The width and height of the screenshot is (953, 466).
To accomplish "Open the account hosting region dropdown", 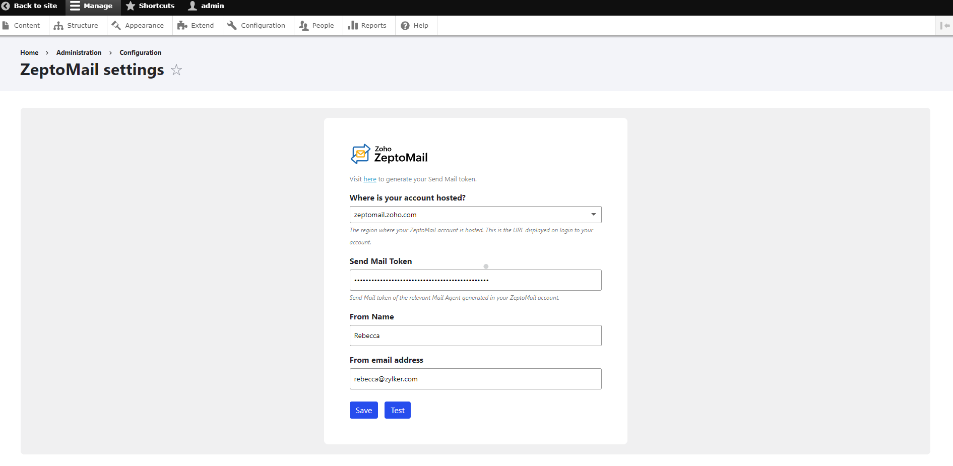I will (x=593, y=214).
